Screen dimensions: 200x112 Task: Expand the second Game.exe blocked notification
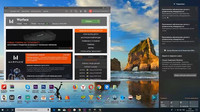point(196,25)
